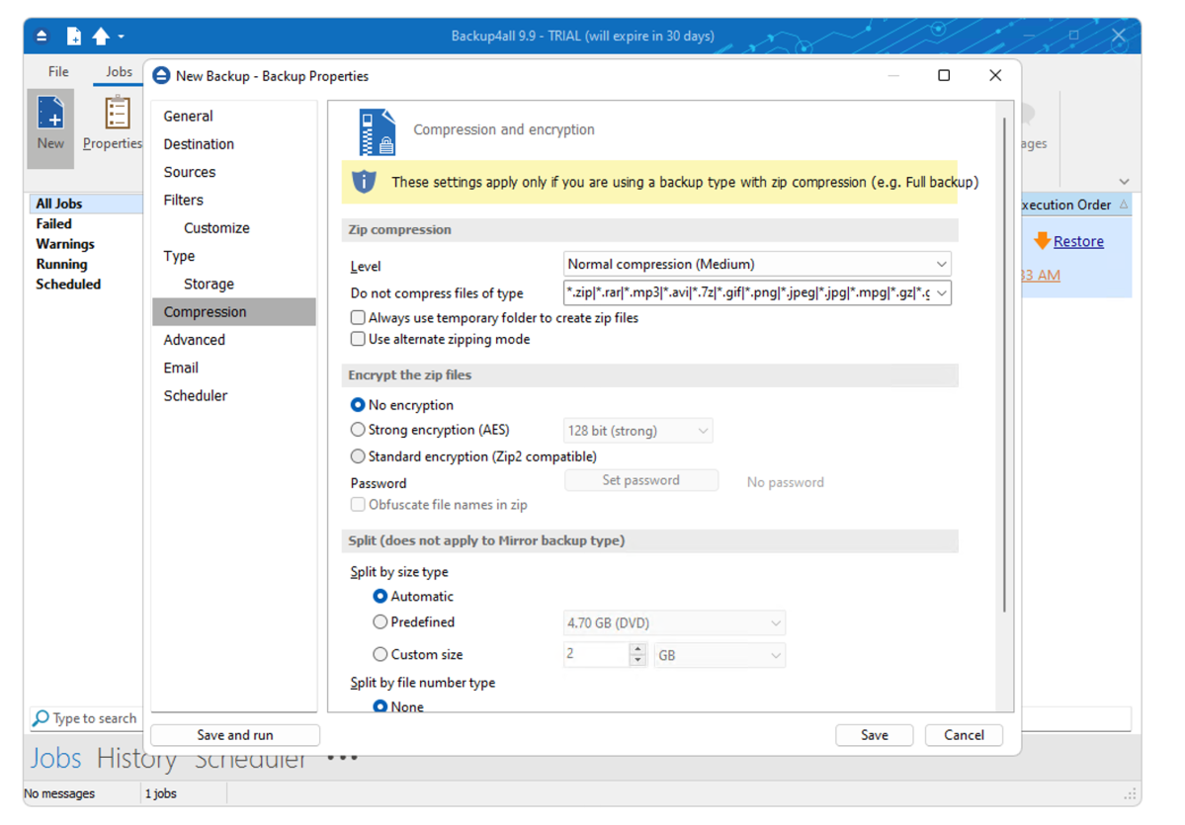This screenshot has width=1185, height=825.
Task: Select Custom size split option
Action: (x=381, y=654)
